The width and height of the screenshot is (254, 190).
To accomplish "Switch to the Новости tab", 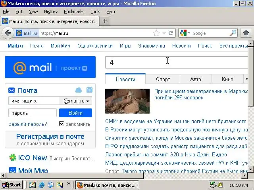I will click(125, 79).
